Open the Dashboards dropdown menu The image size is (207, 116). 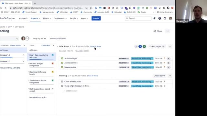pos(60,18)
